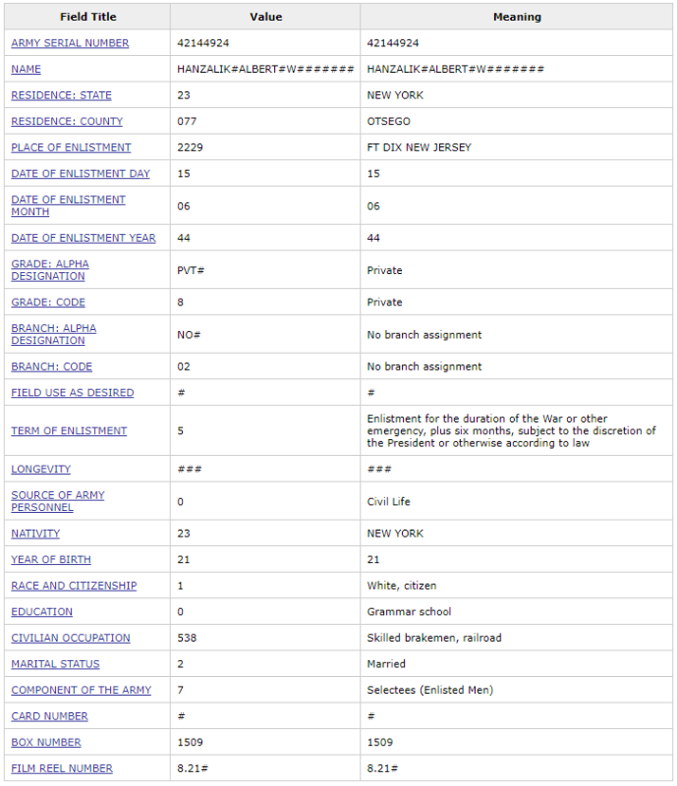Screen dimensions: 677x786
Task: Follow the TERM OF ENLISTMENT link
Action: pyautogui.click(x=69, y=430)
